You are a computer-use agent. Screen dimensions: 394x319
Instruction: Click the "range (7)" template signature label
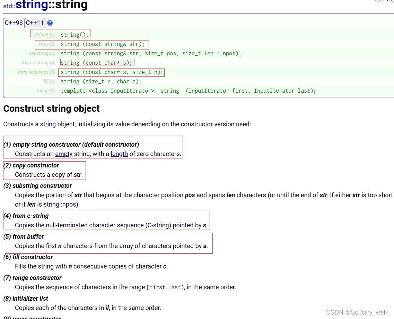click(x=46, y=91)
